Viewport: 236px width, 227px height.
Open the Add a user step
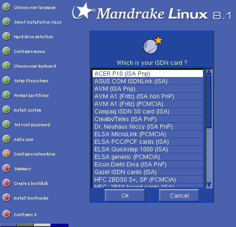(x=24, y=140)
